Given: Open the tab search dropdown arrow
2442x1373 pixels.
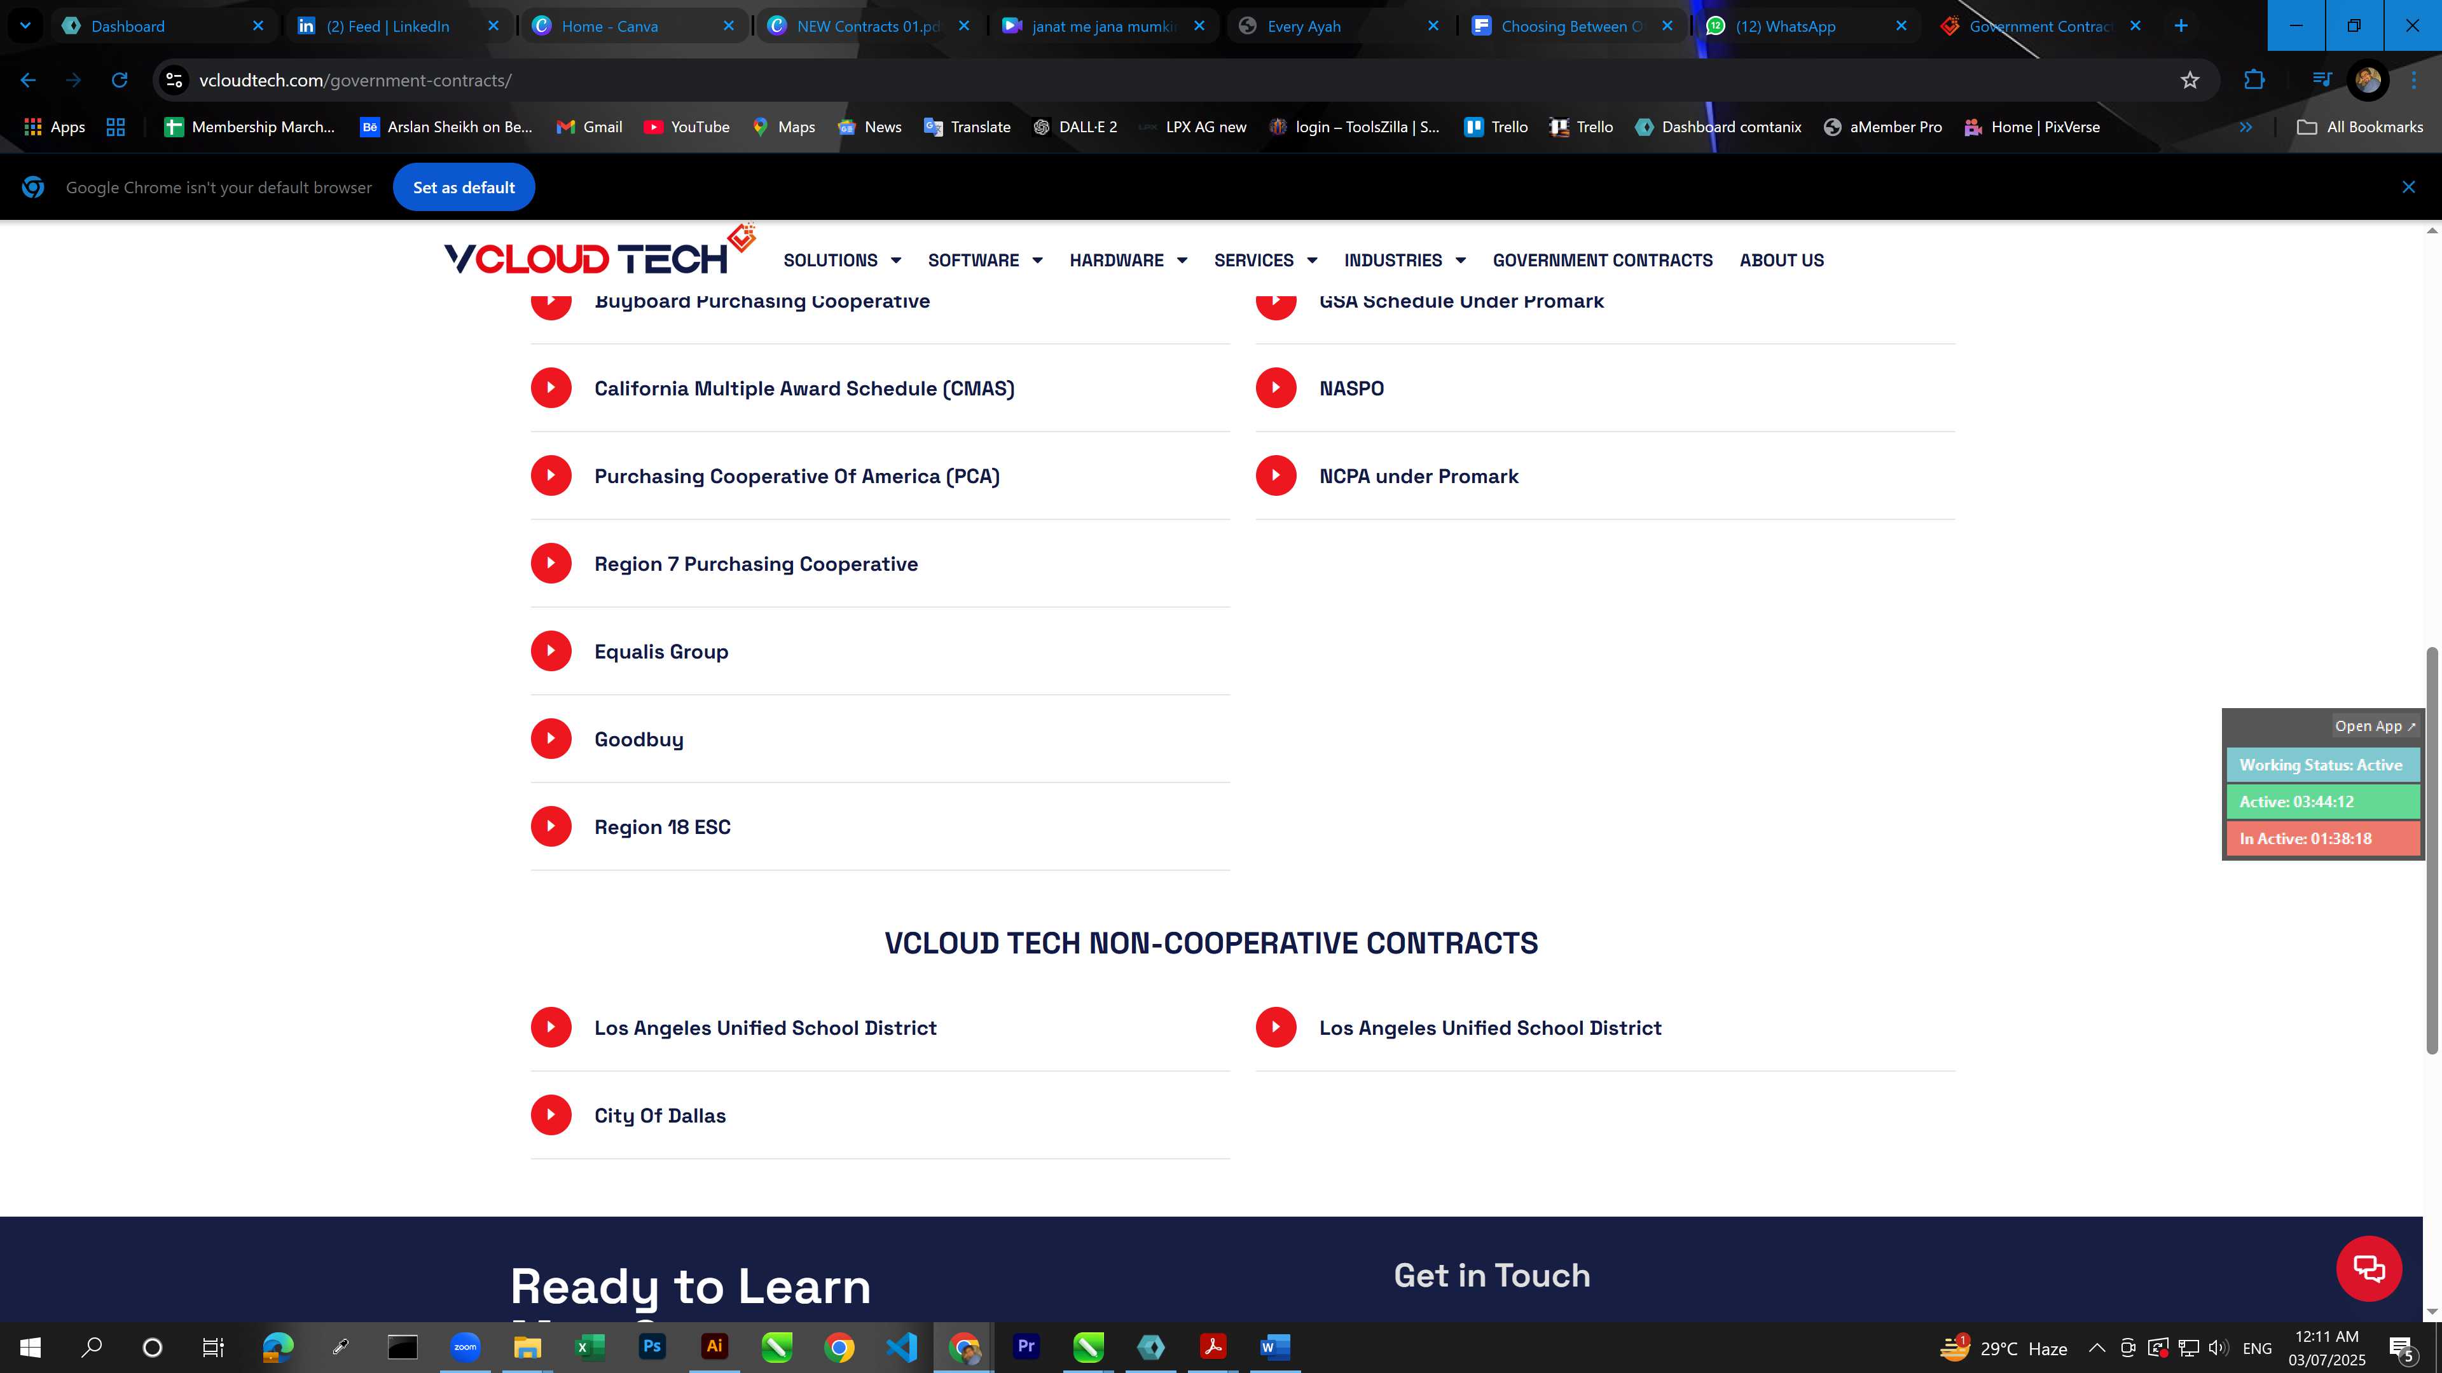Looking at the screenshot, I should [x=25, y=25].
